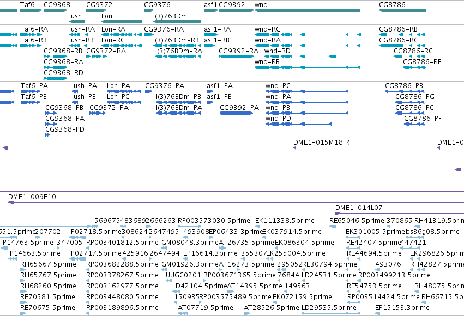Viewport: 464px width, 316px height.
Task: Open transcript CG9376-RA
Action: [164, 29]
